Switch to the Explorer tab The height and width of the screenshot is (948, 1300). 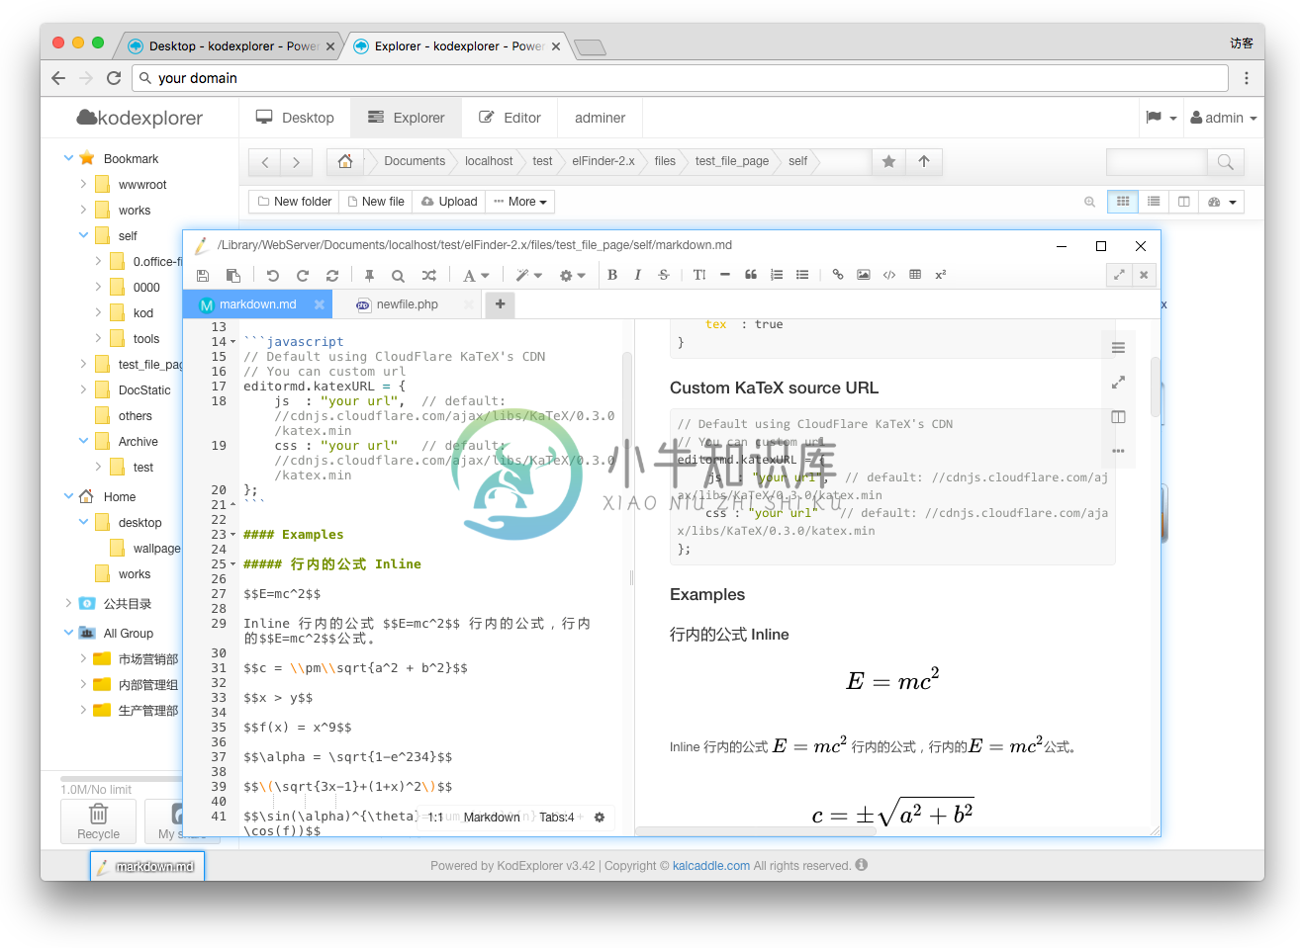click(406, 118)
